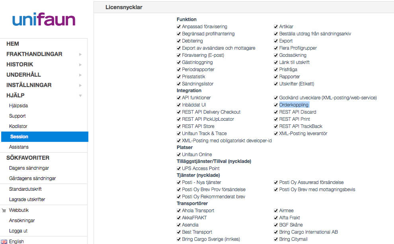Expand the INSTÄLLNINGAR menu arrow
394x244 pixels.
click(x=80, y=85)
